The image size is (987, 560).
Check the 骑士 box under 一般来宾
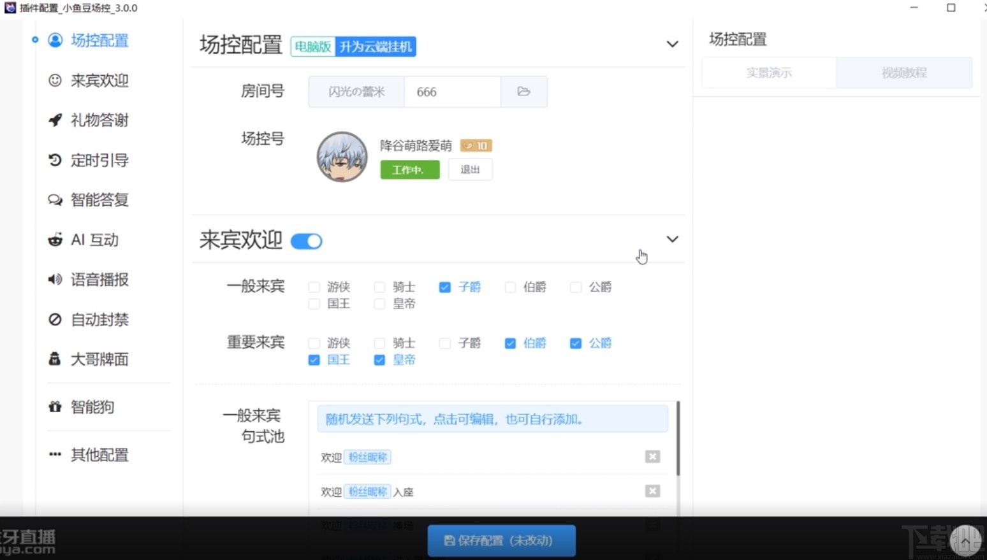[379, 287]
